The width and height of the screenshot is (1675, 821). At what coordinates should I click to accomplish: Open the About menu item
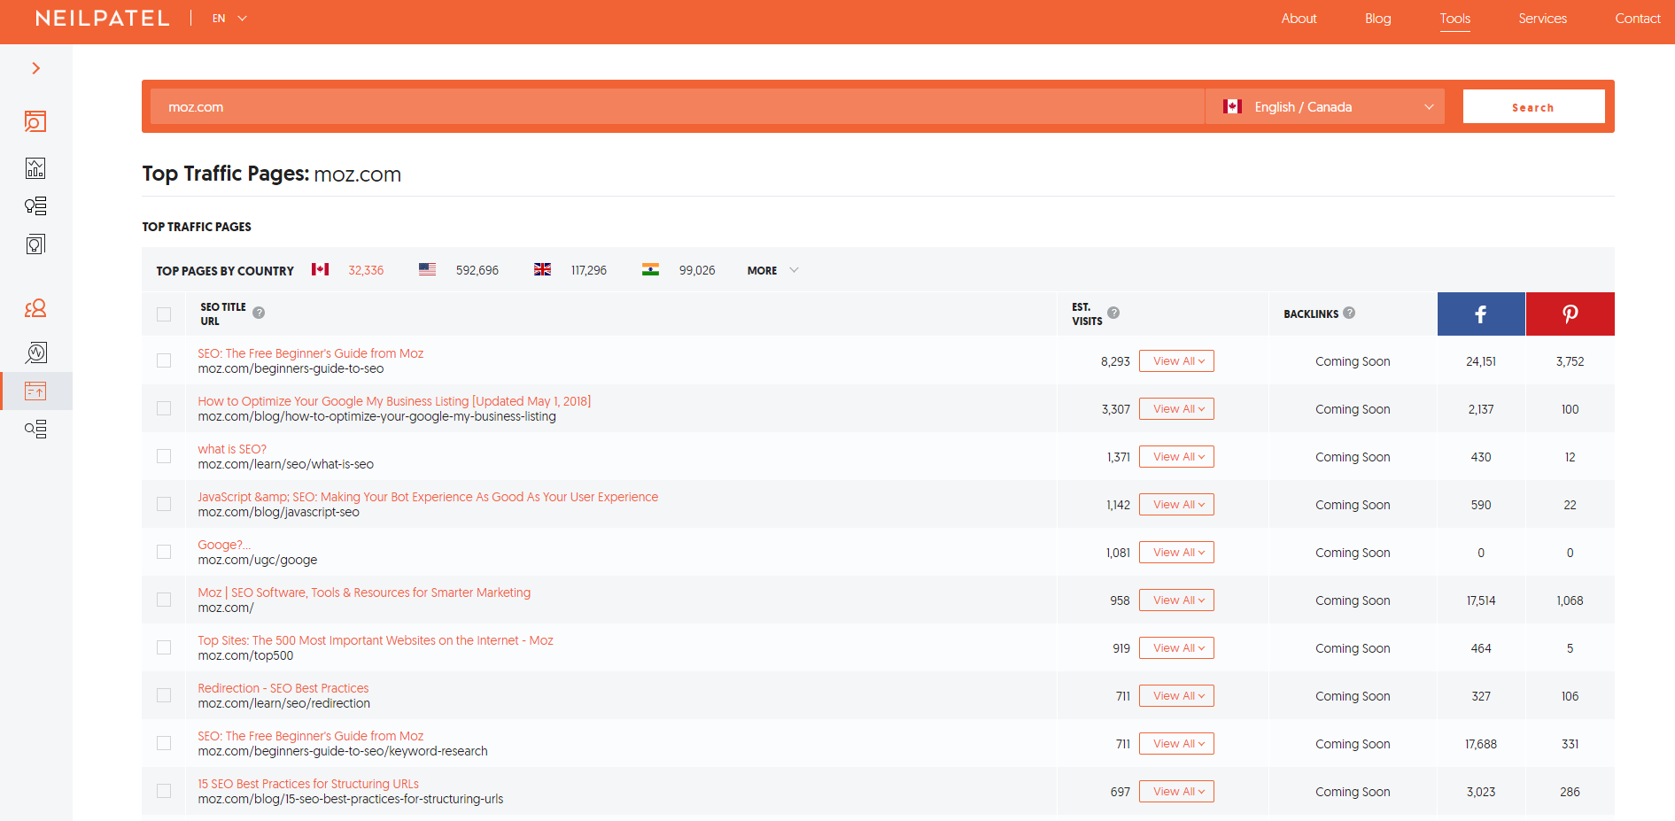1299,19
